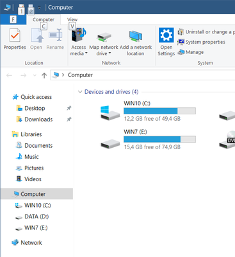Screen dimensions: 235x257
Task: Open Network in navigation pane
Action: point(31,243)
